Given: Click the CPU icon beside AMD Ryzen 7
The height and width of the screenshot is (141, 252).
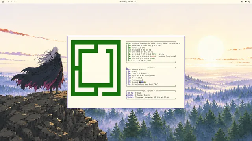Looking at the screenshot, I should click(x=130, y=45).
